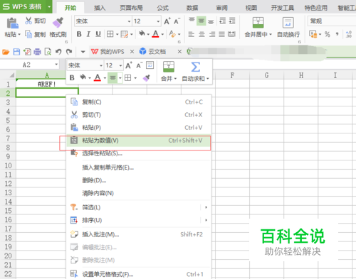Choose 粘贴(P) from context menu
This screenshot has width=356, height=279.
click(x=139, y=128)
